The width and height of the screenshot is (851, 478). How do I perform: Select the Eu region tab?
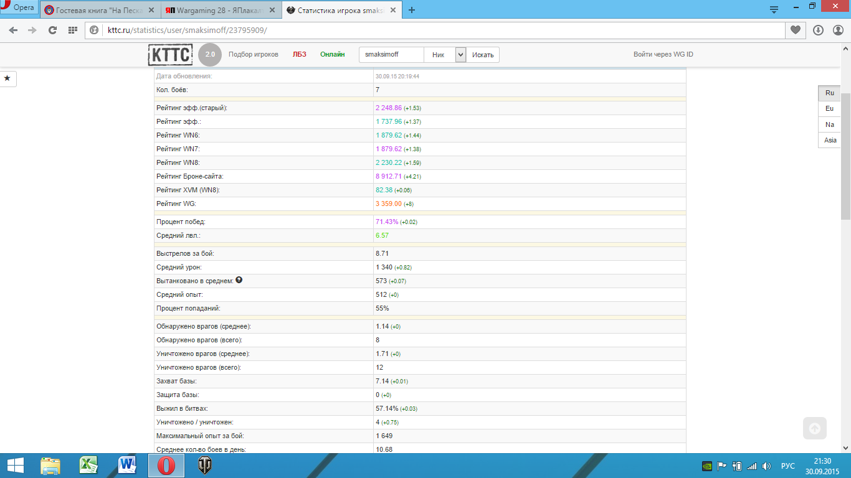point(829,108)
